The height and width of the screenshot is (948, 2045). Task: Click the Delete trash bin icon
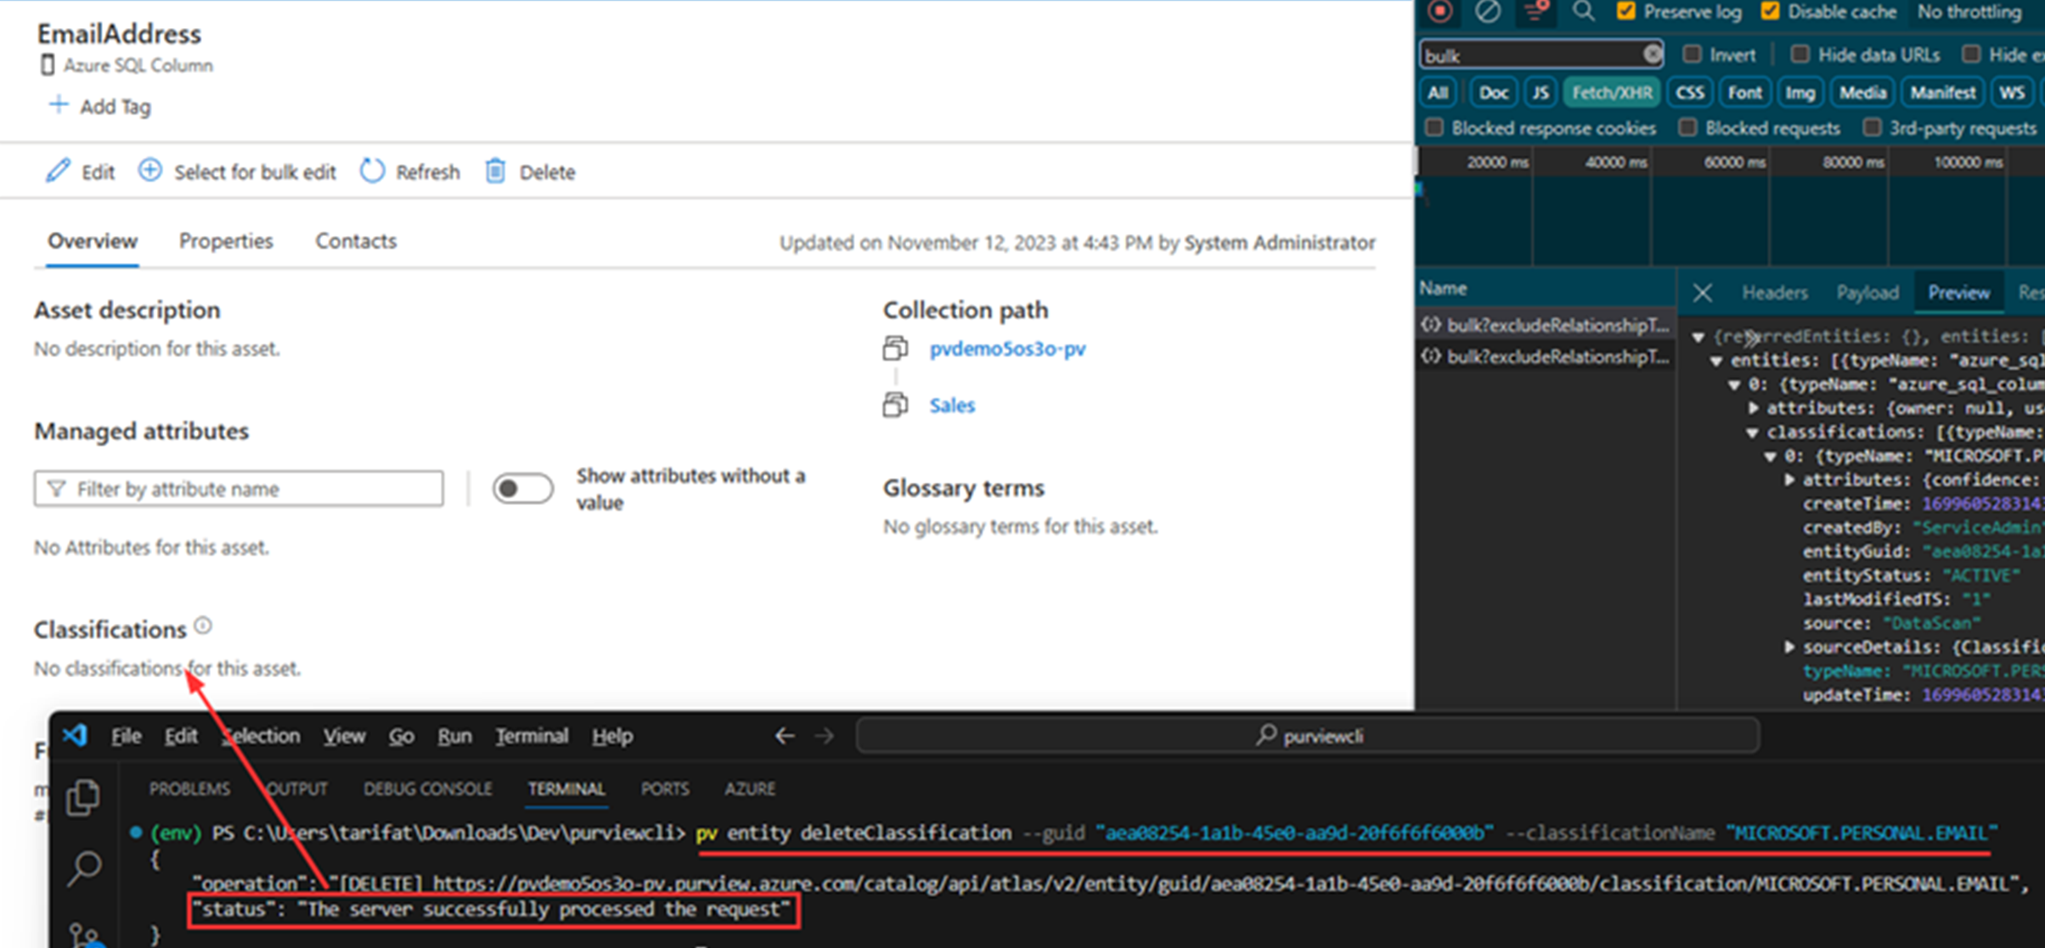(x=495, y=171)
